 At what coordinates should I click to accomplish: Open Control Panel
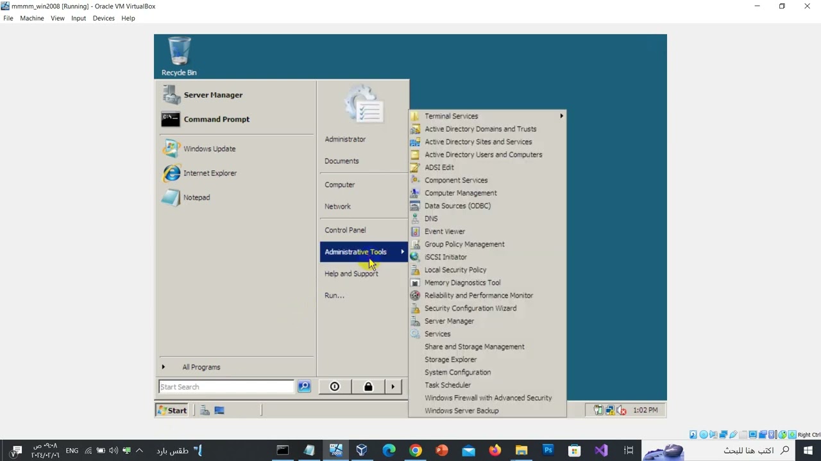[x=345, y=230]
